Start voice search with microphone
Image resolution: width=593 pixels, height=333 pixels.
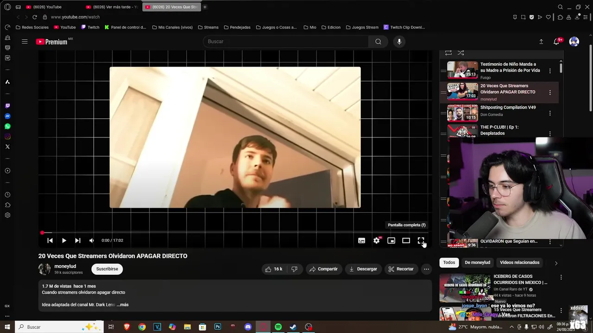point(399,42)
